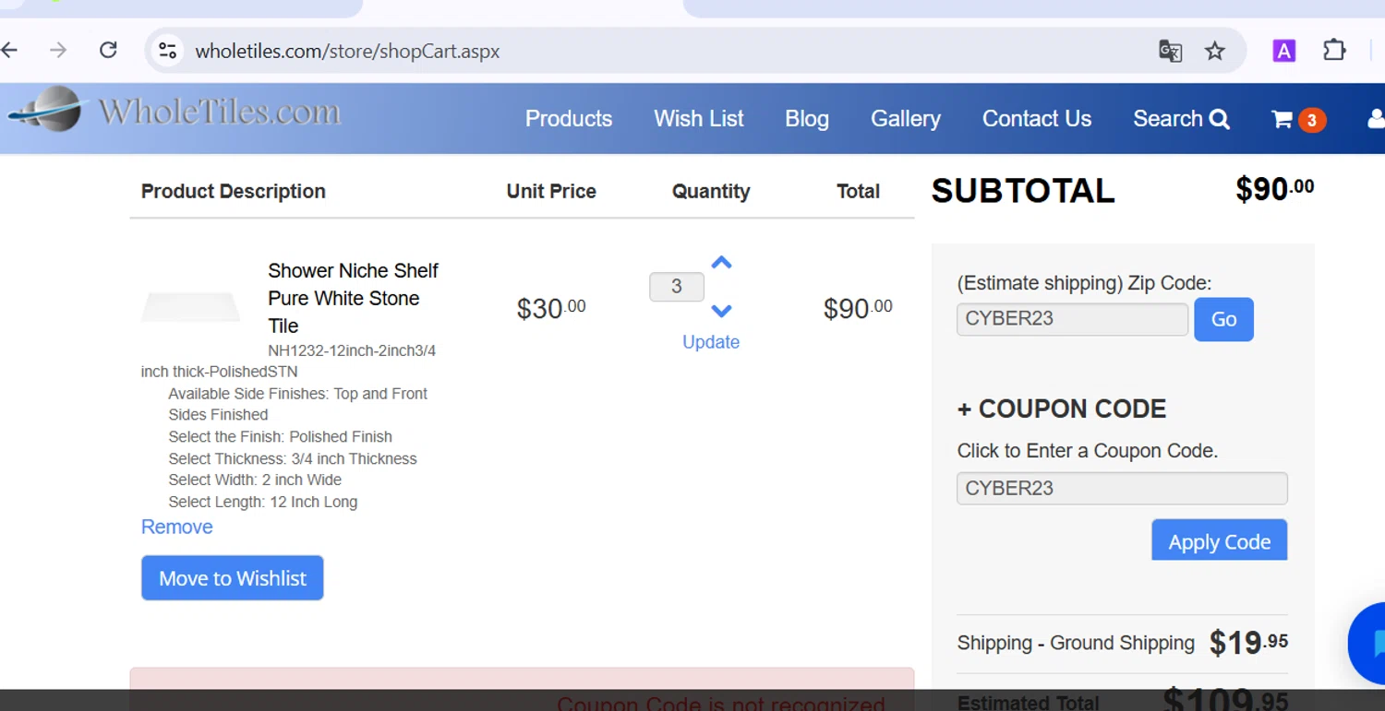Viewport: 1385px width, 711px height.
Task: Click Go to estimate shipping
Action: click(x=1223, y=319)
